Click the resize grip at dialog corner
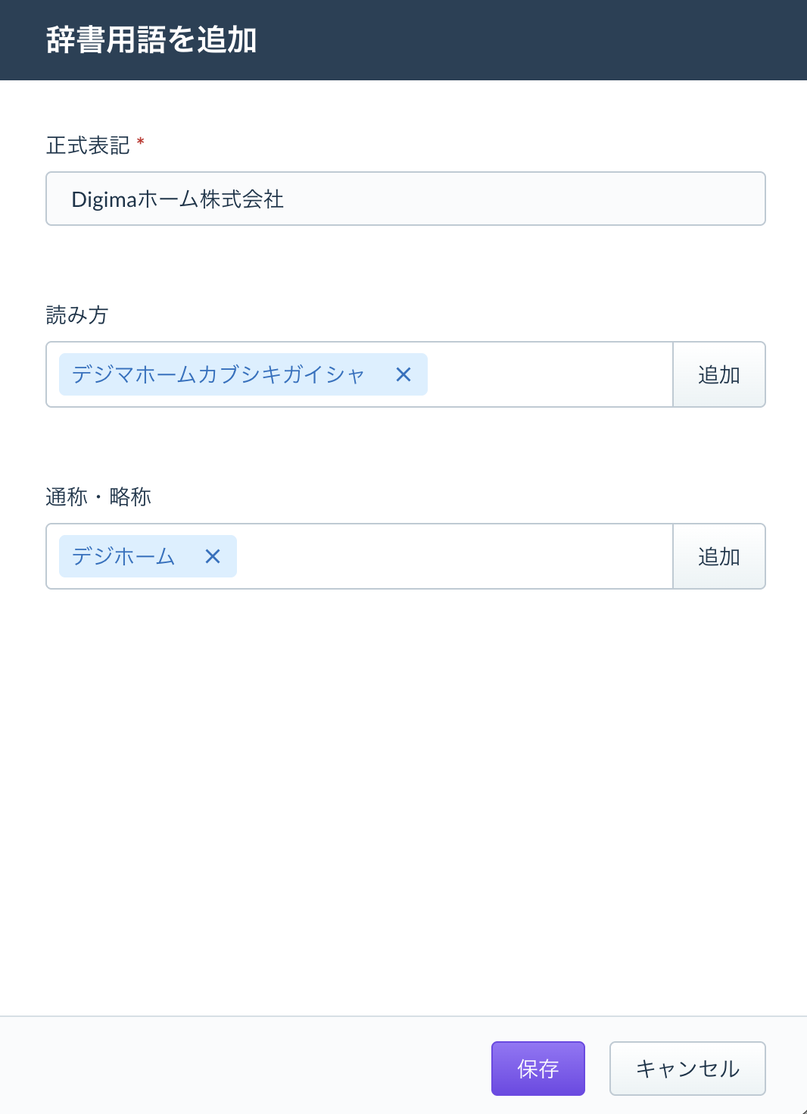Image resolution: width=807 pixels, height=1114 pixels. pos(802,1109)
